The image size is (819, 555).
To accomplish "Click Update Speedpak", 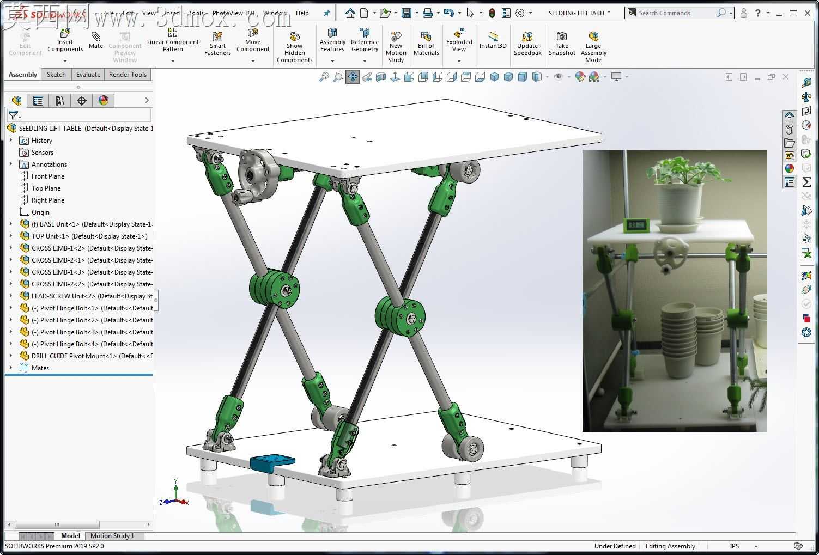I will 527,43.
